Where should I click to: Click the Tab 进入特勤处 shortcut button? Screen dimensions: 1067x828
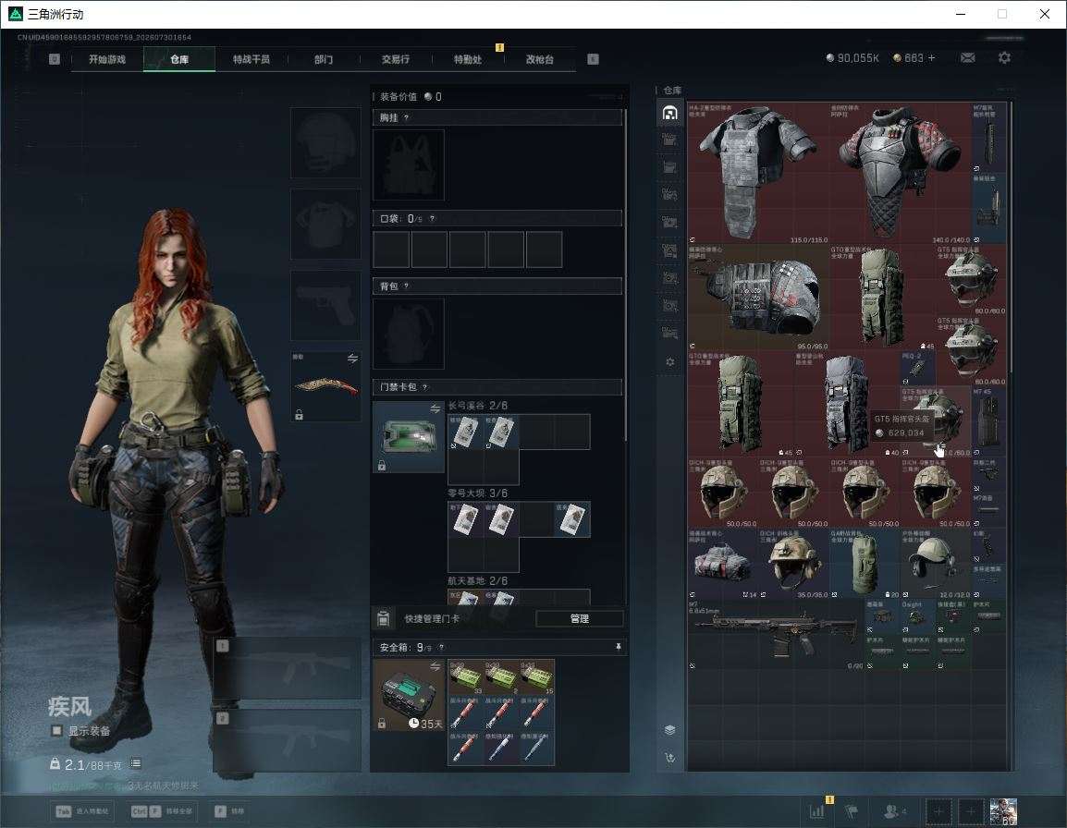pyautogui.click(x=82, y=811)
